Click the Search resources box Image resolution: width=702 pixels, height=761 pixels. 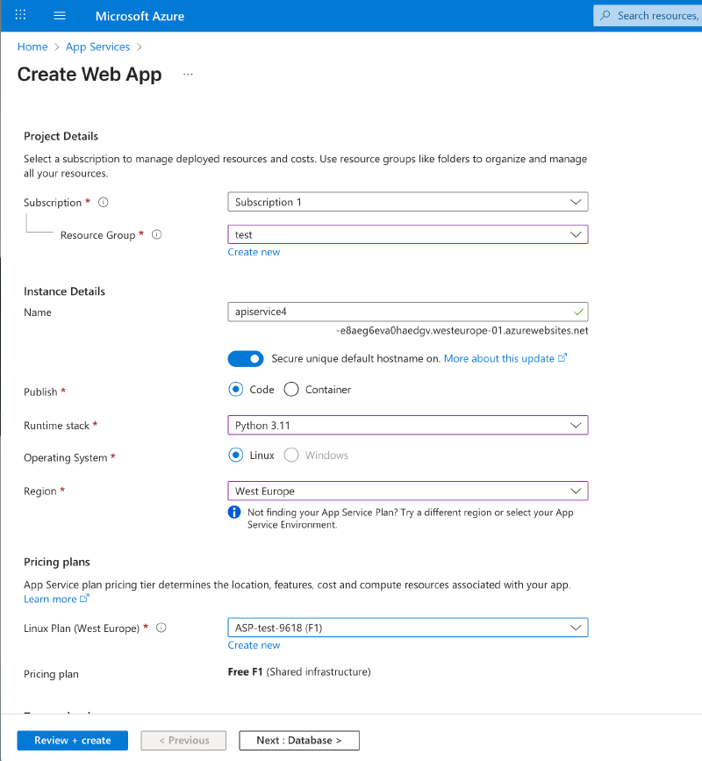(x=648, y=16)
